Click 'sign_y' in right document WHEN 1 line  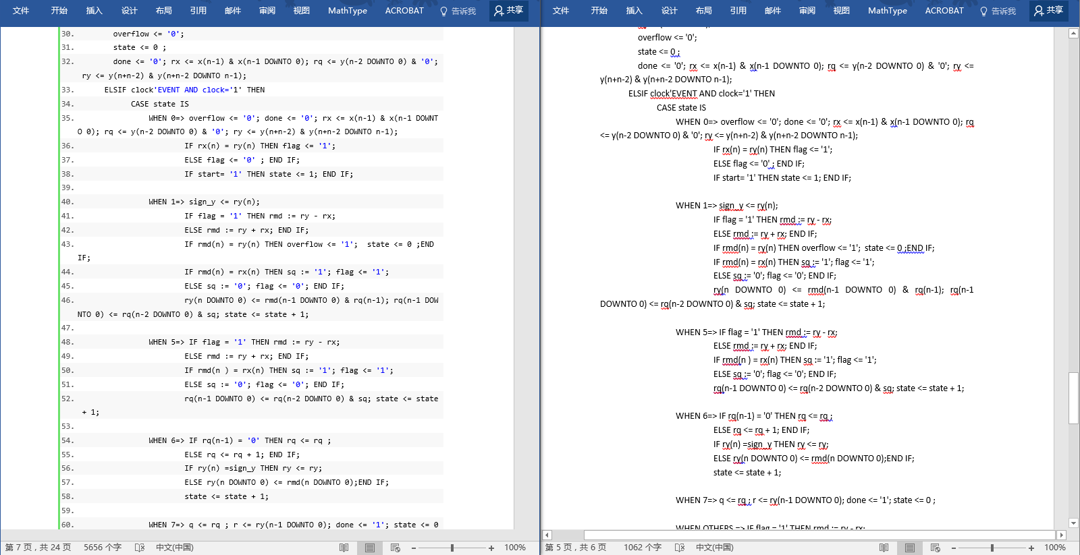click(731, 206)
